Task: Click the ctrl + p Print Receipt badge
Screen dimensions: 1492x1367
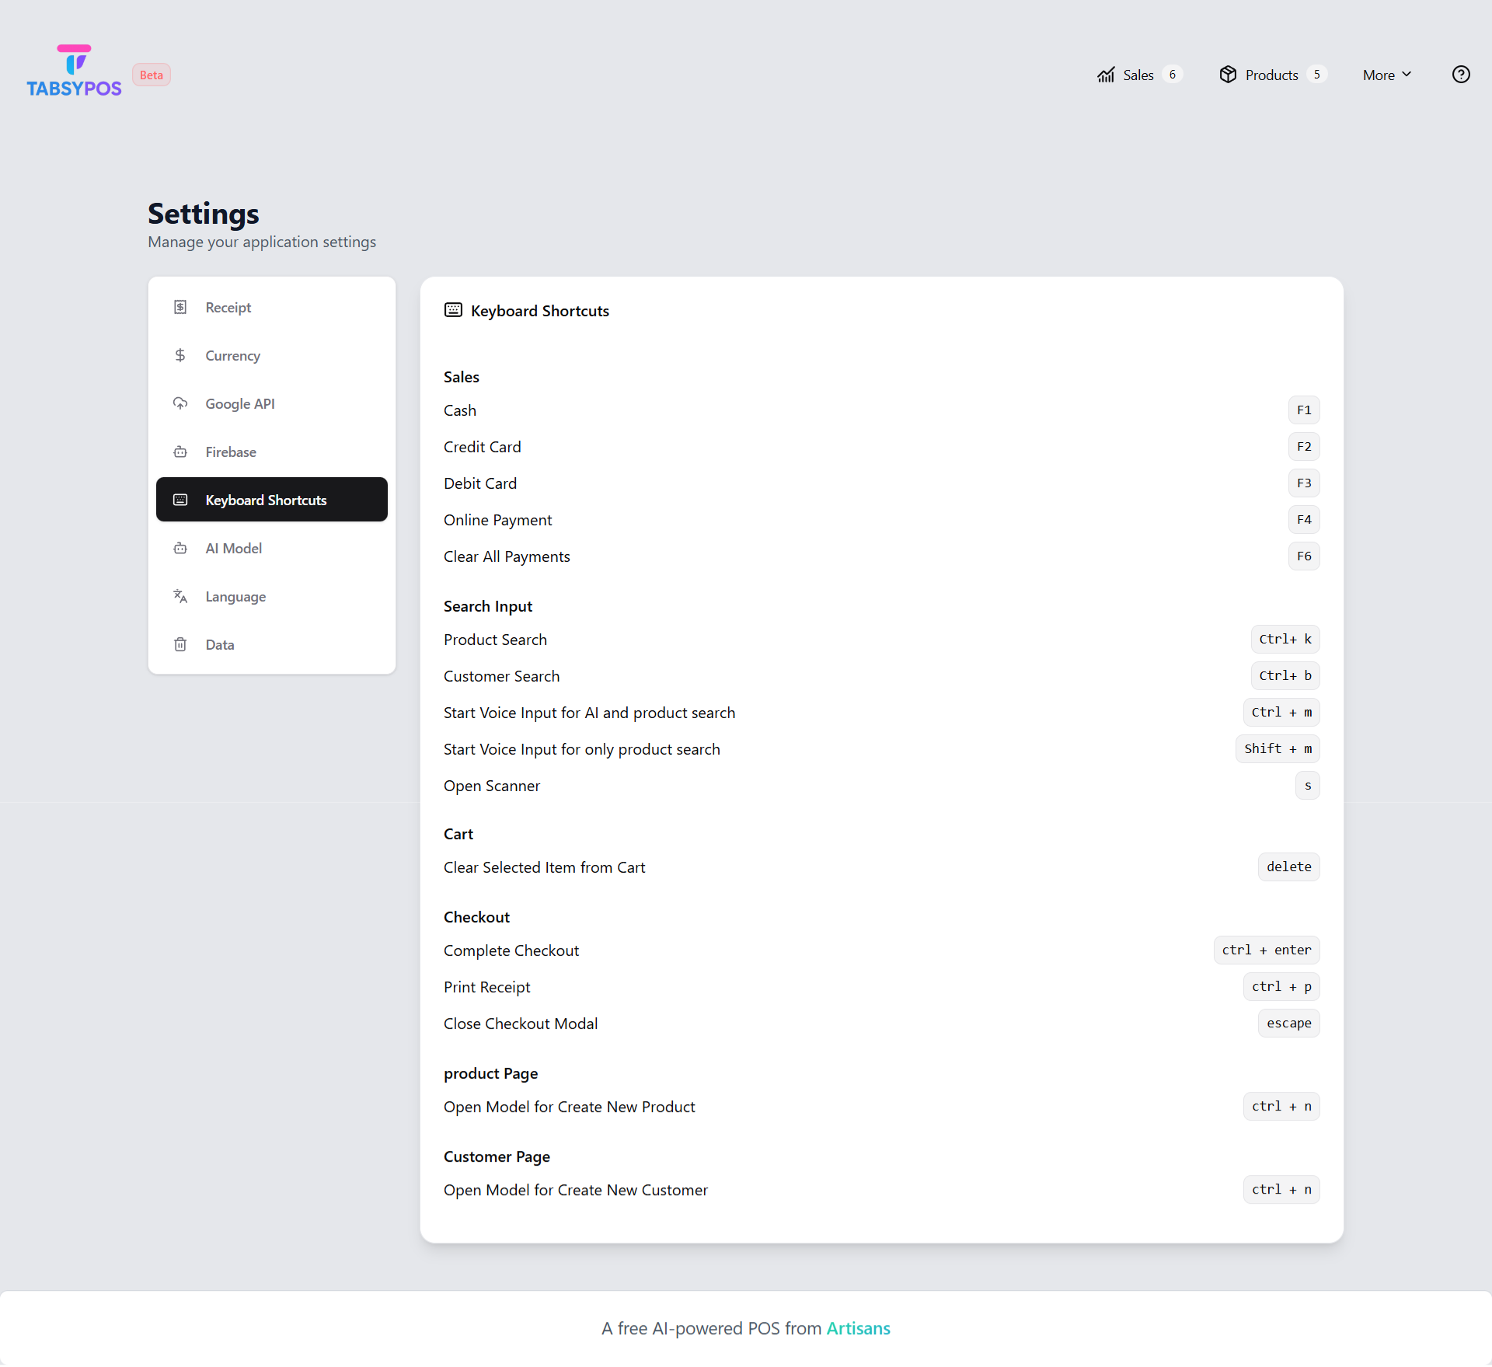Action: point(1281,987)
